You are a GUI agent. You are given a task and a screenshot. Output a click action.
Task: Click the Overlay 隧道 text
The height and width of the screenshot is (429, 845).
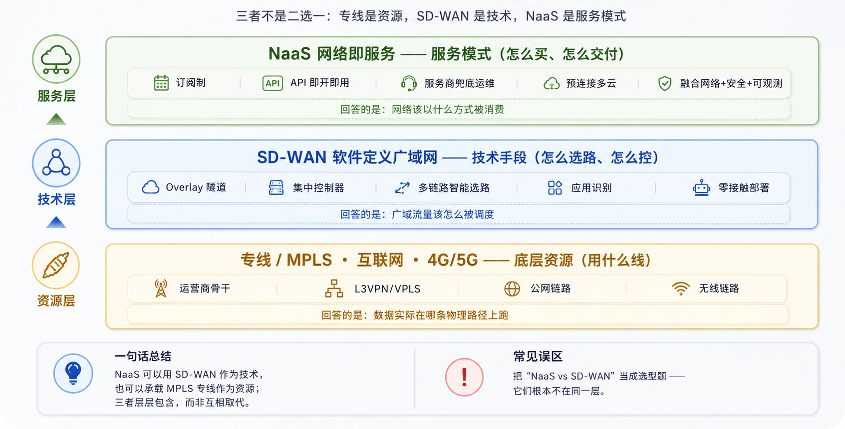tap(196, 187)
